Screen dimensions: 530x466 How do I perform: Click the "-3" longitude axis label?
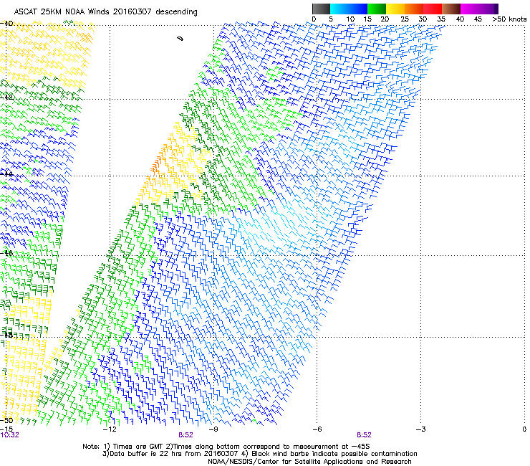coord(421,429)
